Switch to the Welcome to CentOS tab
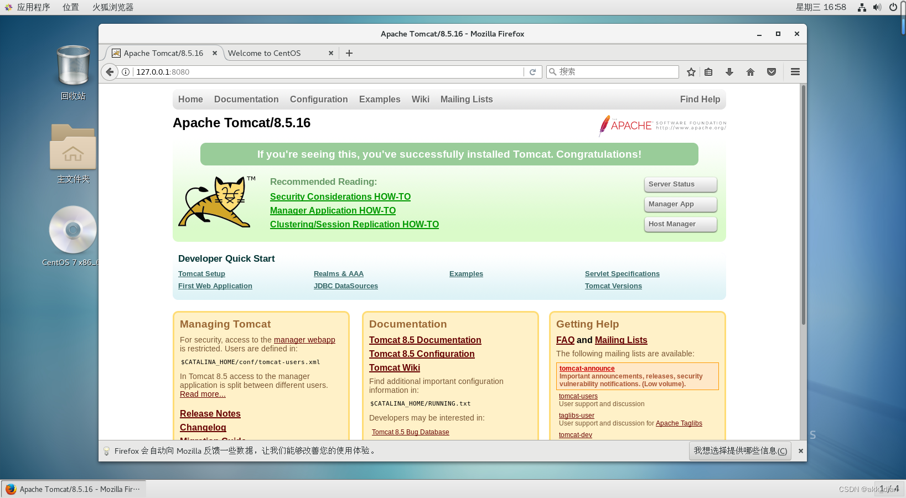This screenshot has width=906, height=498. pyautogui.click(x=265, y=53)
